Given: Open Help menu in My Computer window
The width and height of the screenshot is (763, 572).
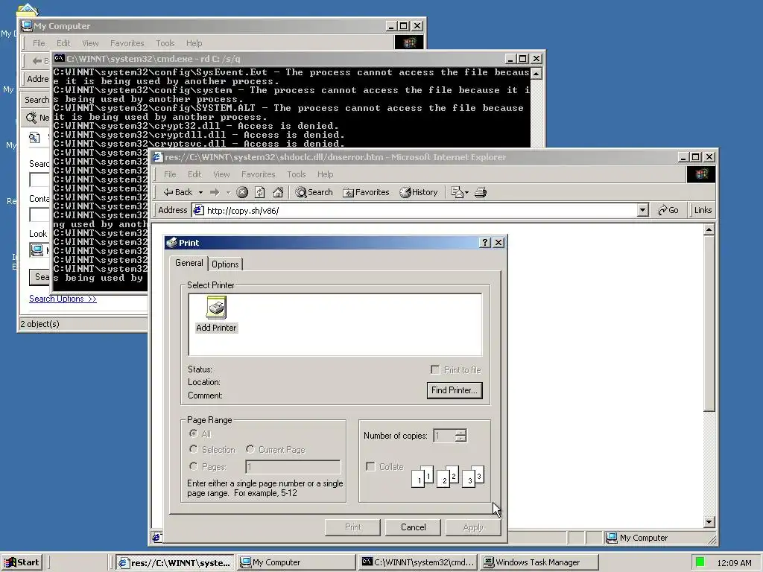Looking at the screenshot, I should 194,43.
